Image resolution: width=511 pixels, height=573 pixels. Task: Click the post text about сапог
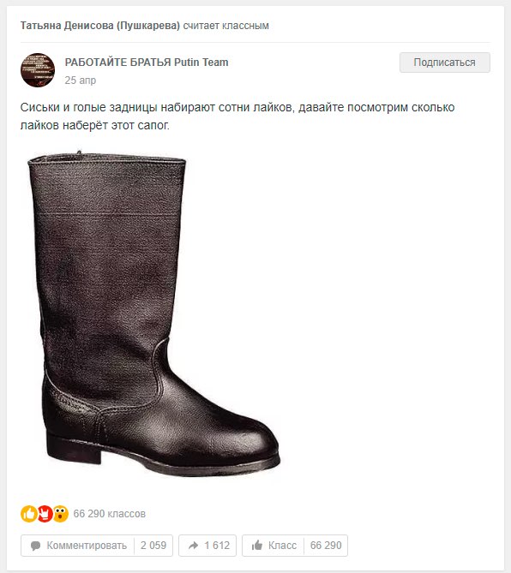click(x=237, y=116)
